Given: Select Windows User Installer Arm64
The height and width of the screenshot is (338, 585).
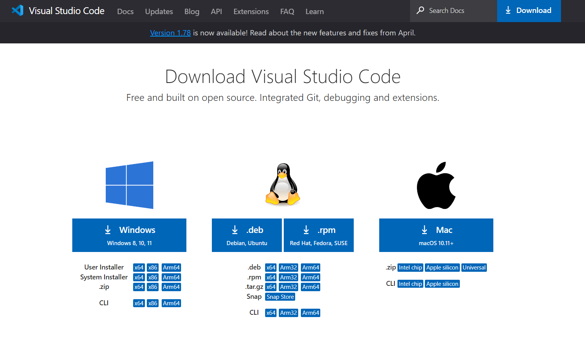Looking at the screenshot, I should click(x=171, y=268).
